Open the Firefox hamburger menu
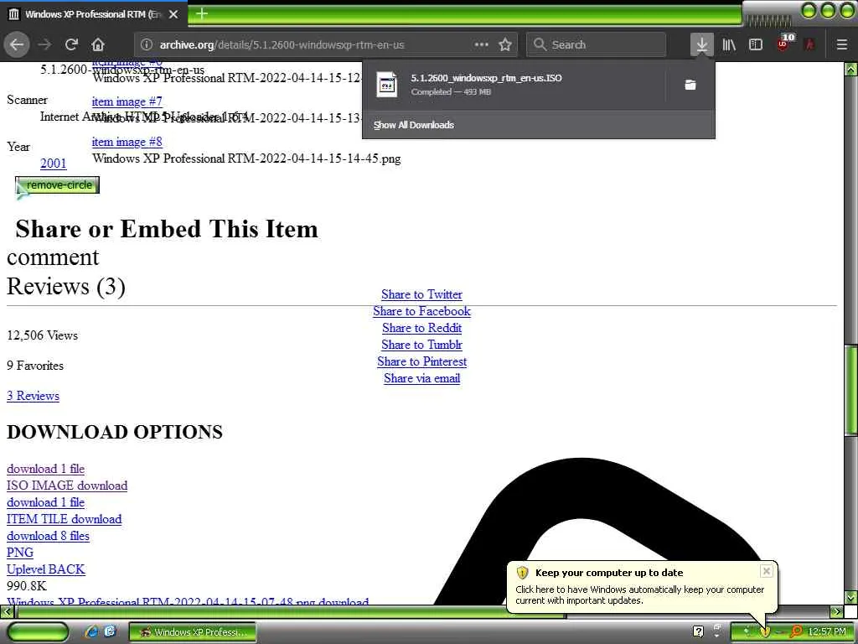Screen dimensions: 858x644 [841, 44]
